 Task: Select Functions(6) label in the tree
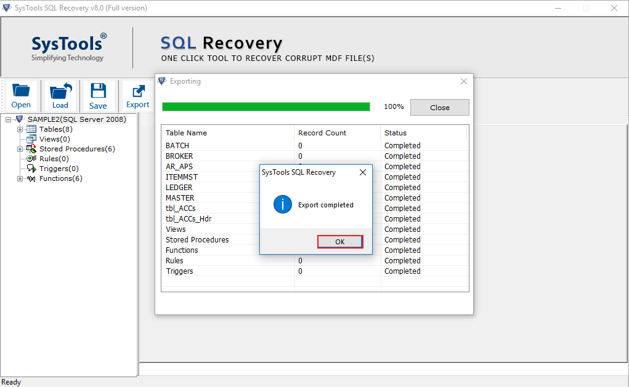click(60, 178)
